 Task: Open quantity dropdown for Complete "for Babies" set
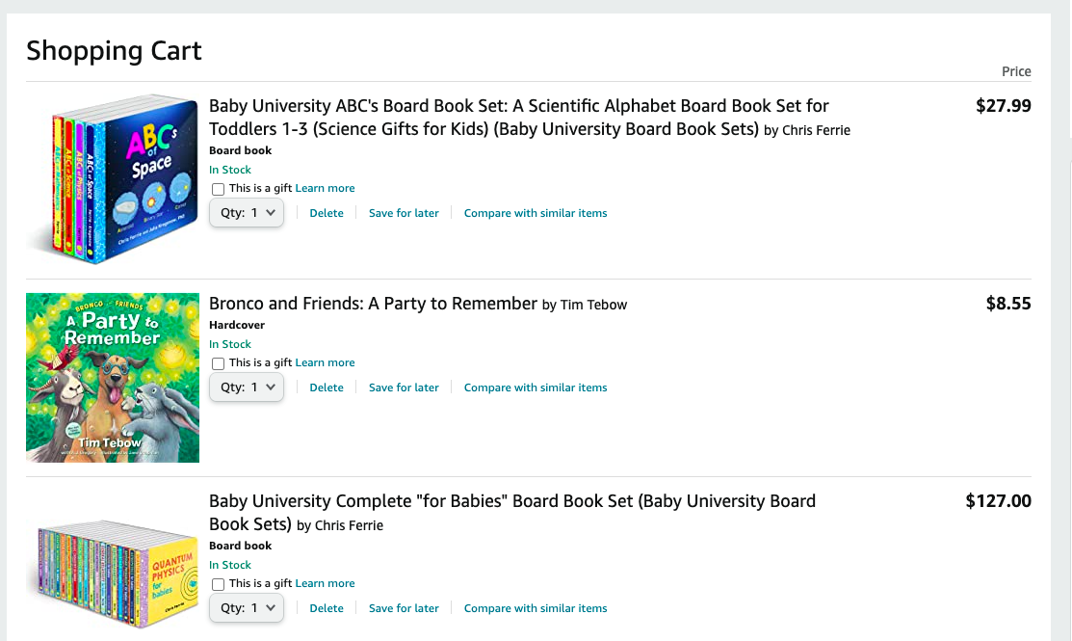point(247,608)
